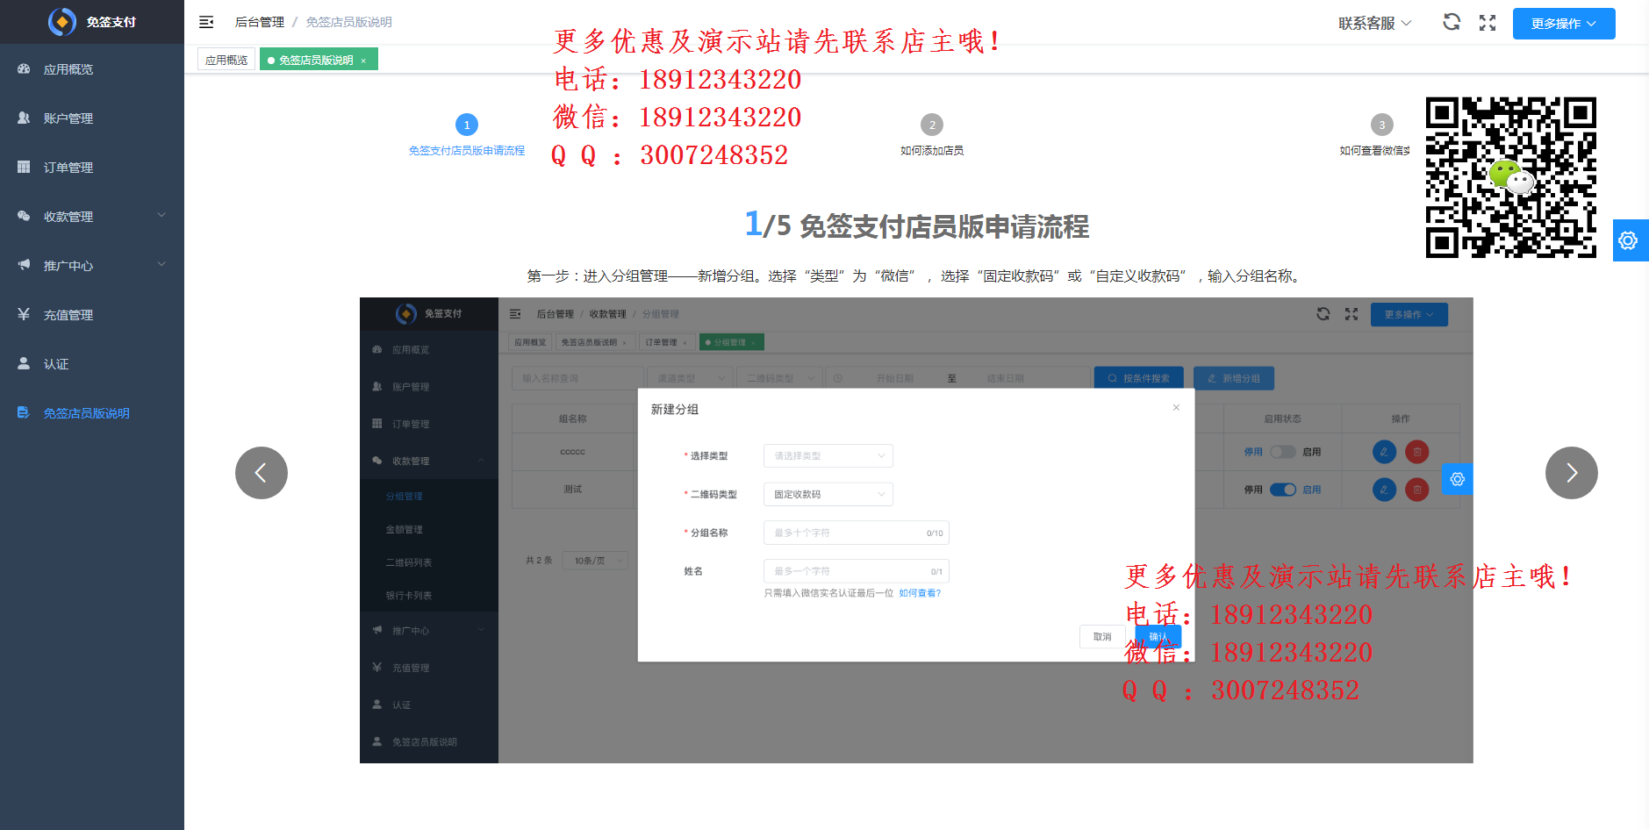The height and width of the screenshot is (830, 1649).
Task: Click the refresh icon in the header
Action: point(1452,22)
